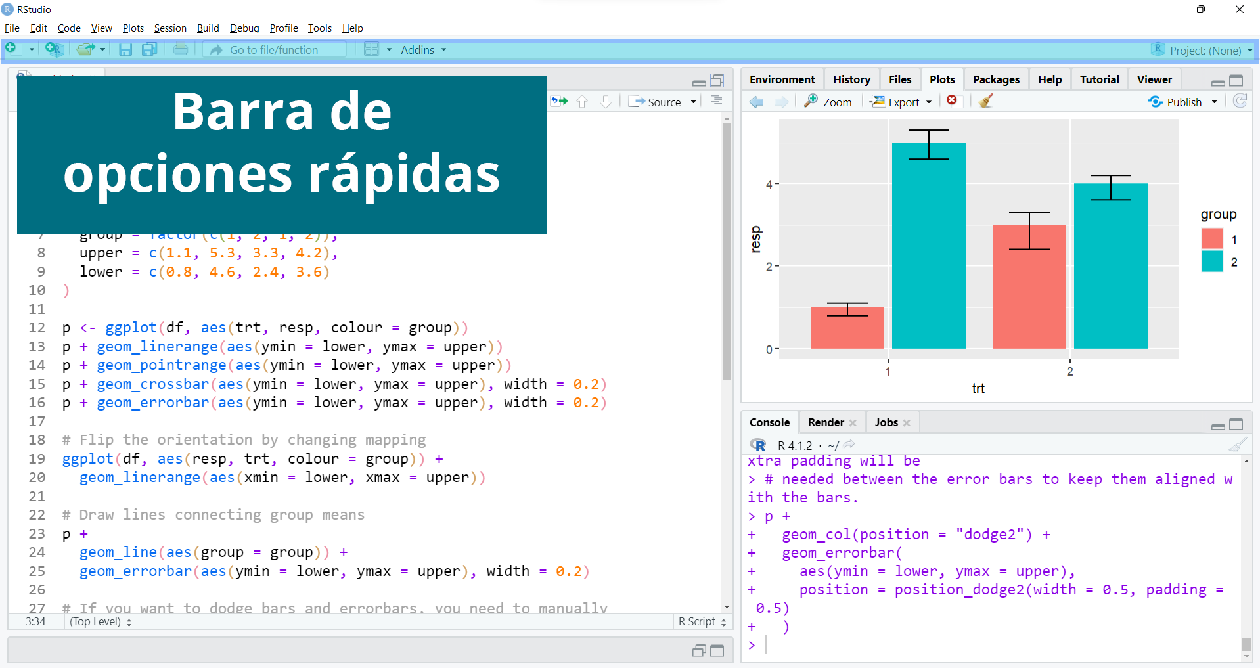
Task: Click the New File icon
Action: pos(11,49)
